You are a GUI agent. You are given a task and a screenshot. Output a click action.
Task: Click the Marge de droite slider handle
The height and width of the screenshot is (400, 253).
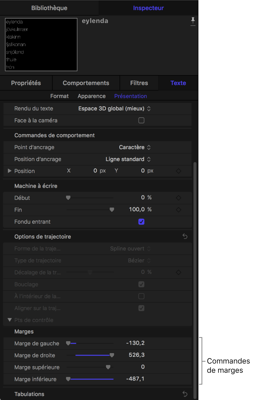click(x=112, y=355)
